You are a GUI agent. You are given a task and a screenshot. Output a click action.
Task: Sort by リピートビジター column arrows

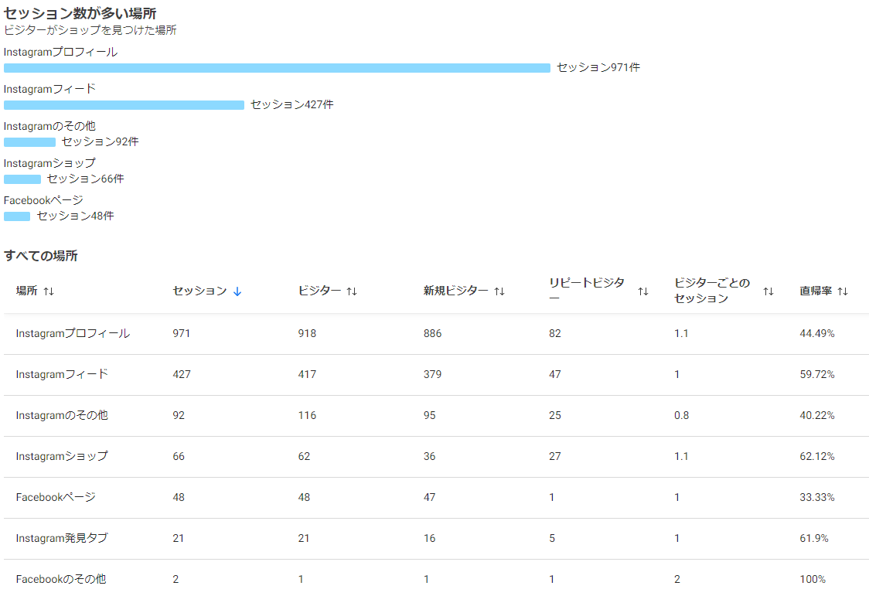[x=643, y=291]
